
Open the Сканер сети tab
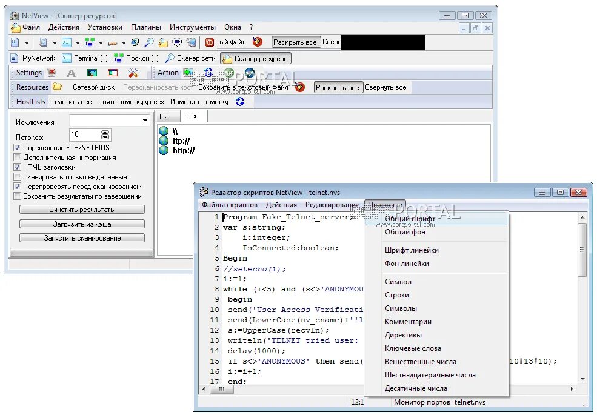190,58
